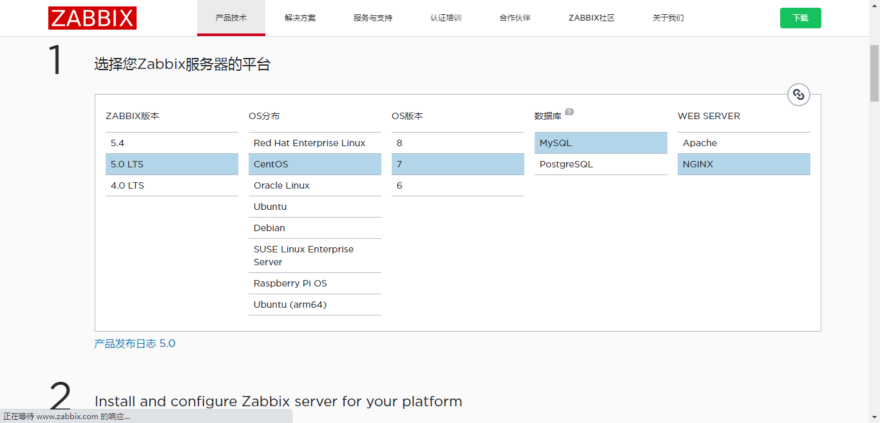Choose the 4.0 LTS version

(171, 185)
